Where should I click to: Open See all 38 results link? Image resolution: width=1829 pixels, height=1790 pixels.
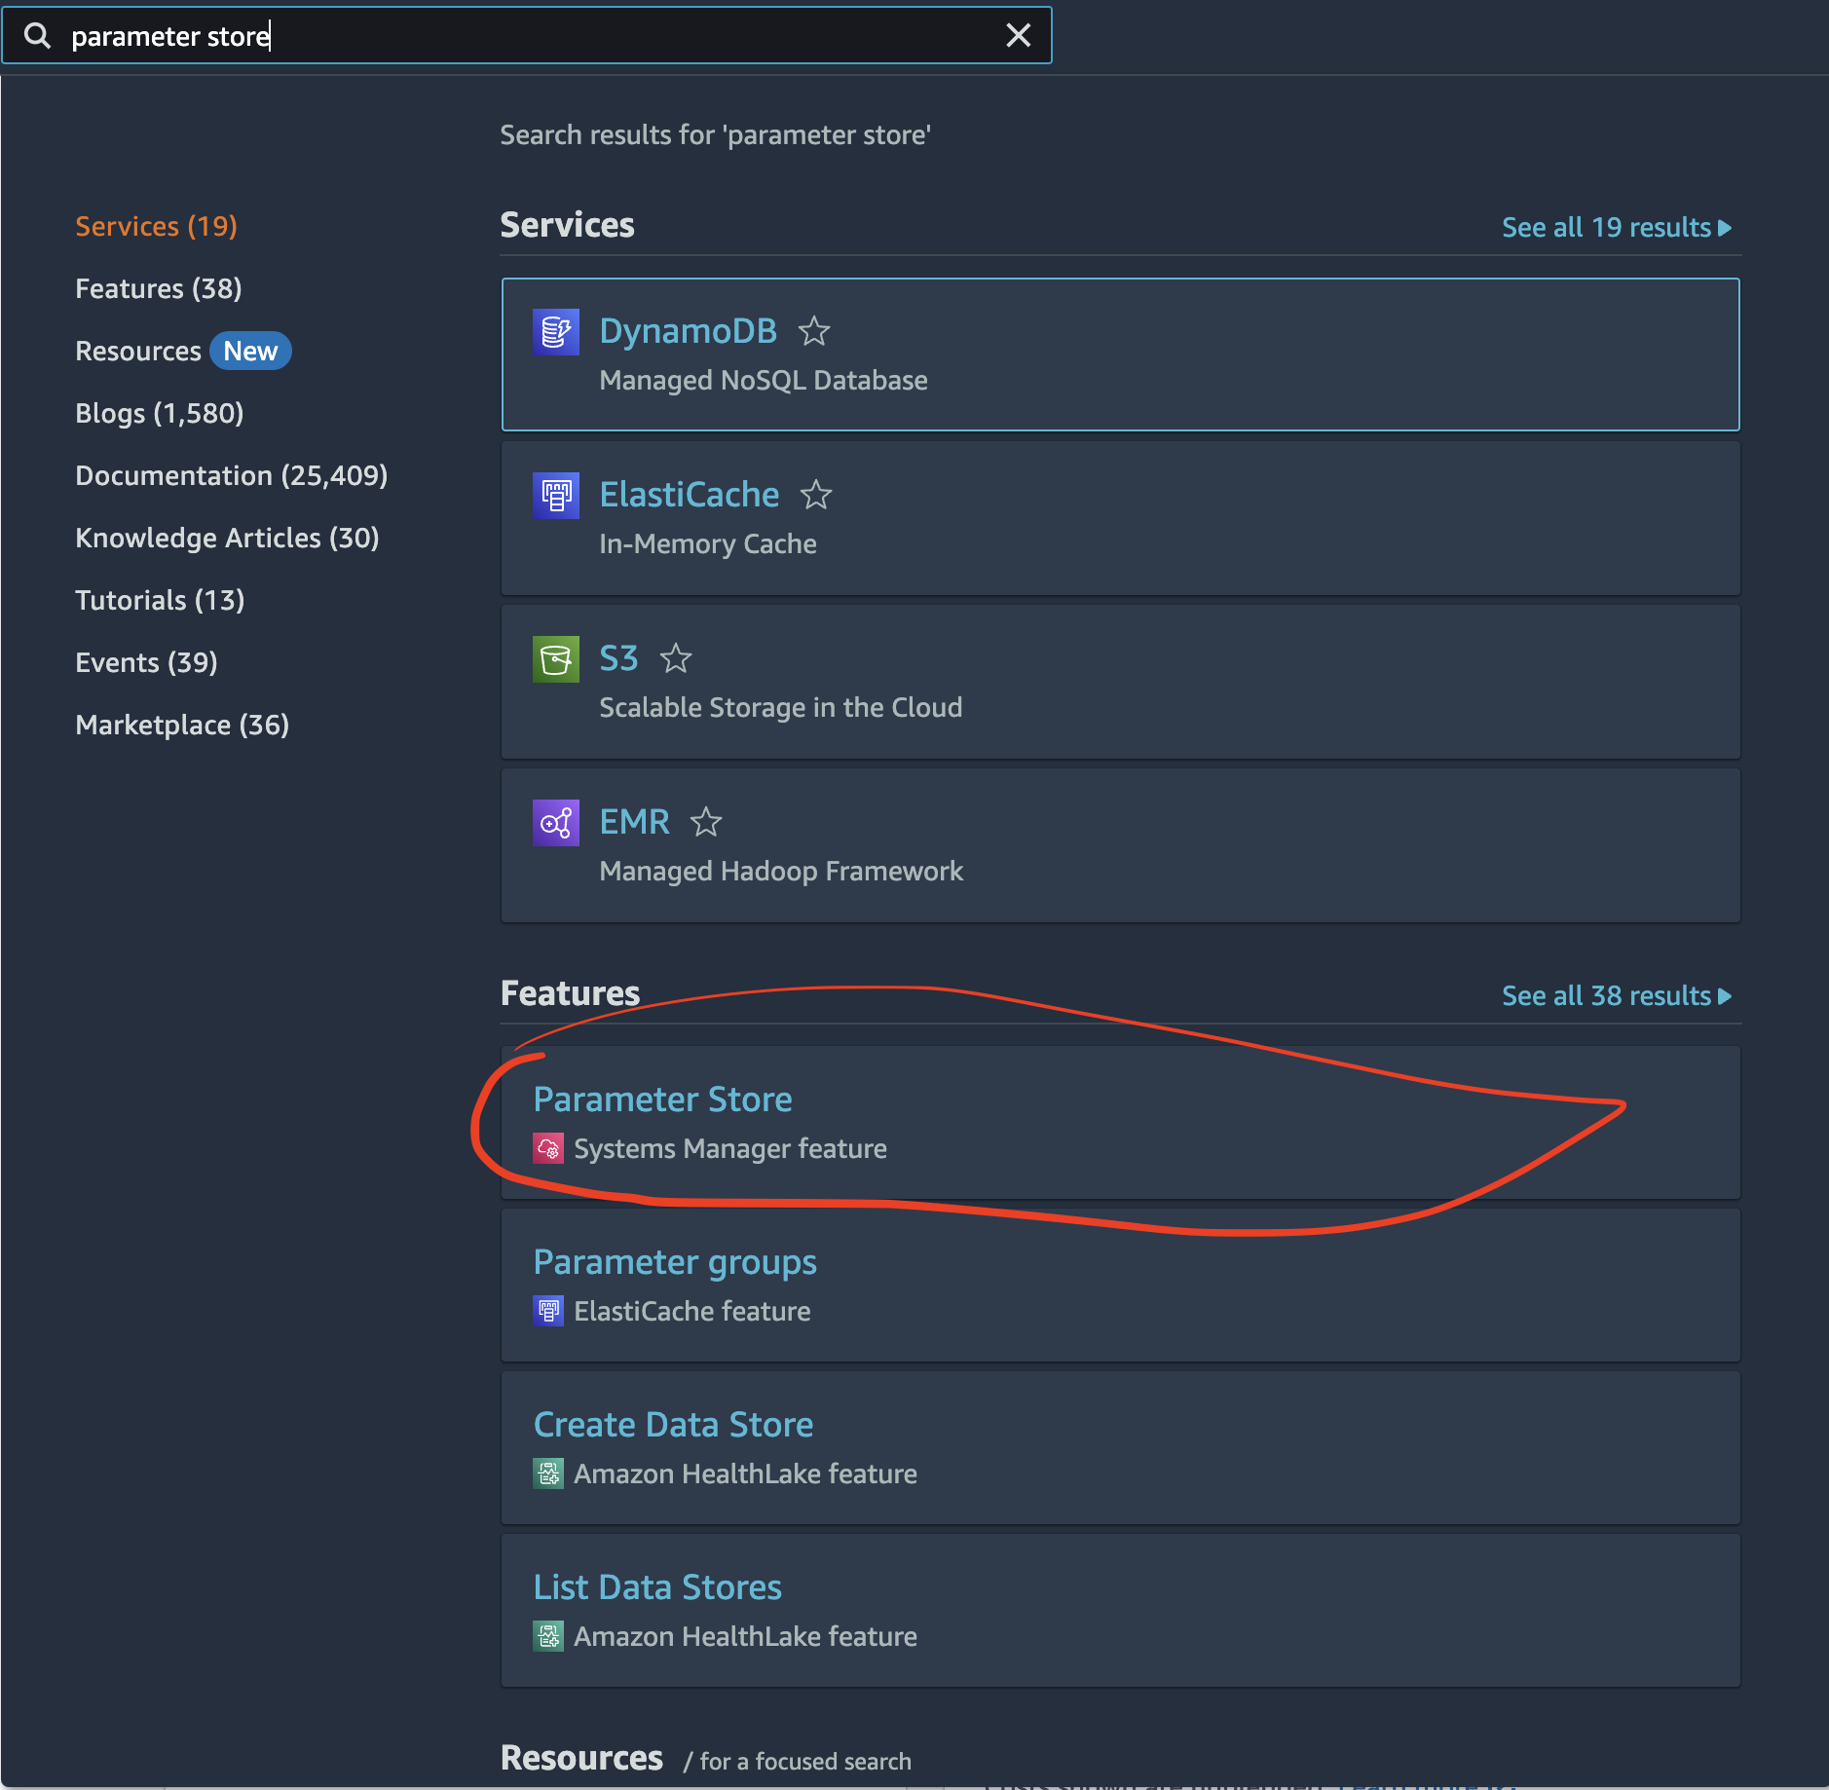1617,996
